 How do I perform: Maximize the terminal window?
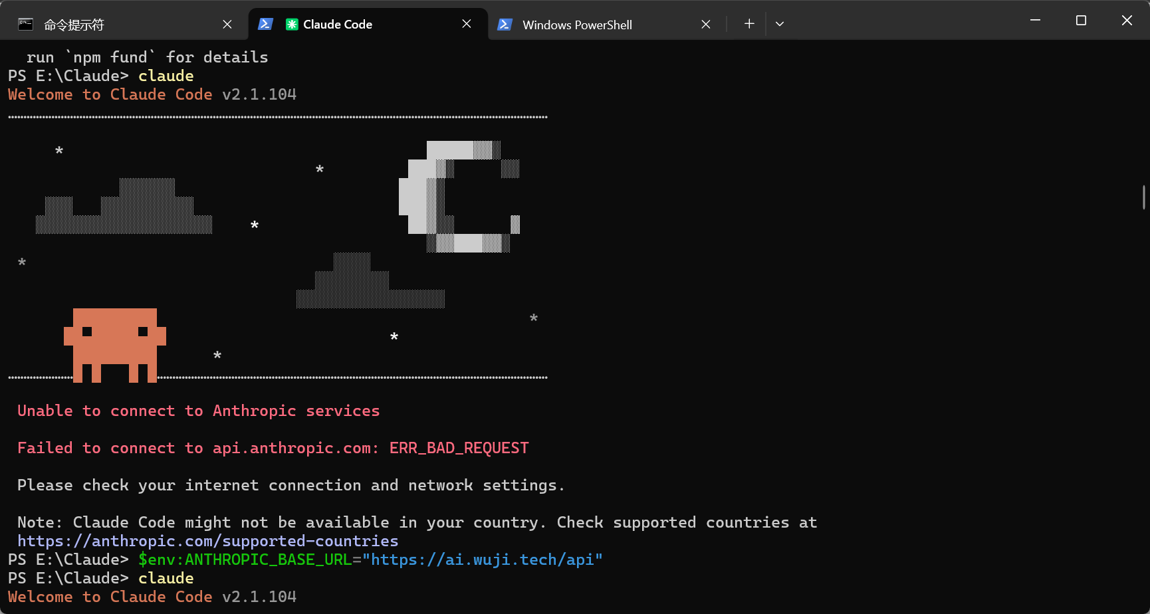(1081, 21)
